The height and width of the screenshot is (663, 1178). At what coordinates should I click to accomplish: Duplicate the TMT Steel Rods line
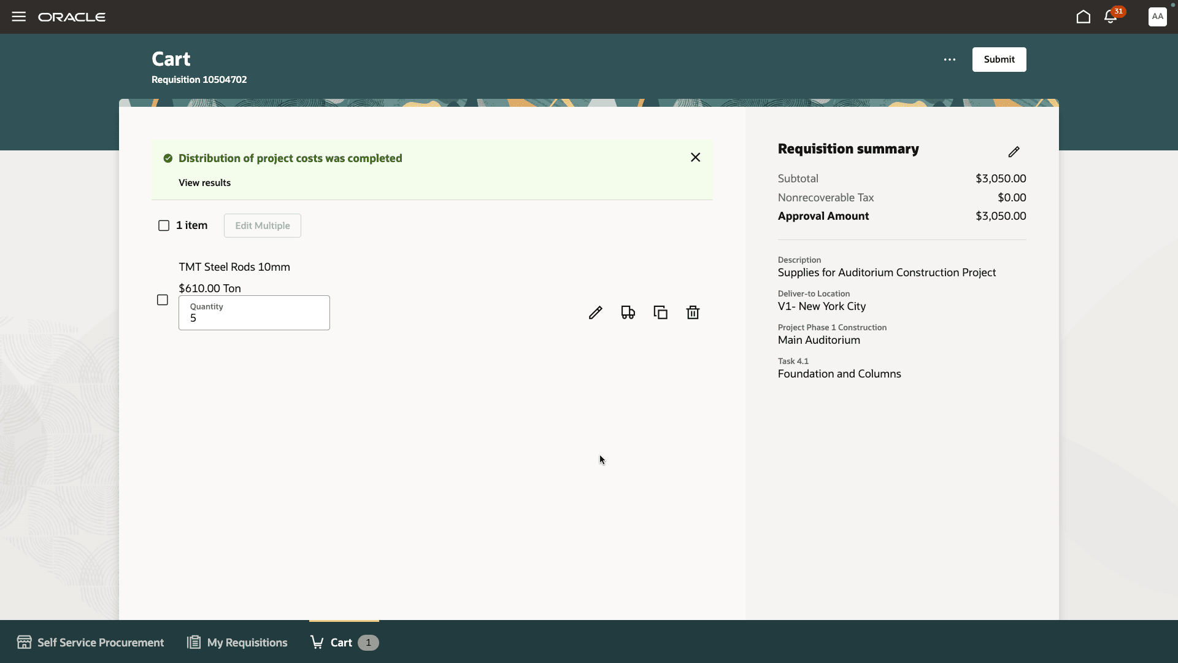point(660,312)
